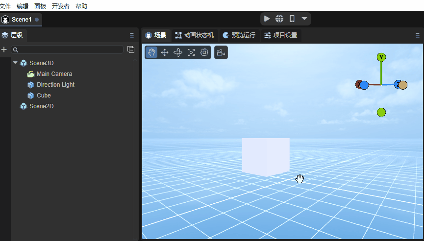Click the plus icon to add a node
Screen dimensions: 424x241
(x=4, y=49)
